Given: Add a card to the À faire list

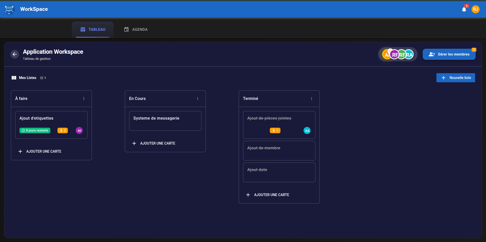Looking at the screenshot, I should [x=40, y=151].
